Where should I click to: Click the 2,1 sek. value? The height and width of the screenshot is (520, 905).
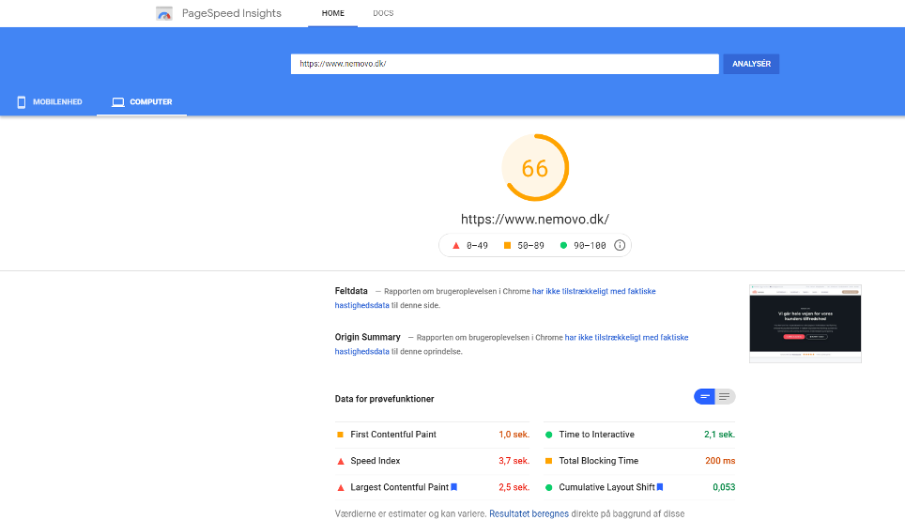coord(719,435)
